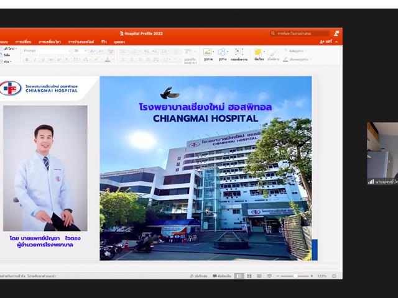Click the Italic formatting icon
The image size is (398, 298).
[35, 60]
